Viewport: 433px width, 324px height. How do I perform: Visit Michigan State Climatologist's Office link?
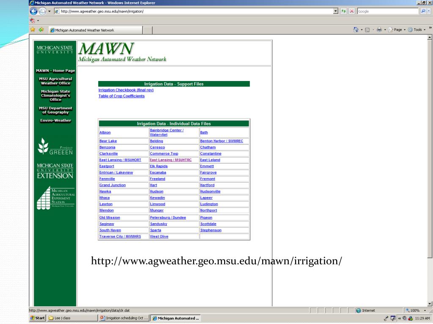point(55,95)
